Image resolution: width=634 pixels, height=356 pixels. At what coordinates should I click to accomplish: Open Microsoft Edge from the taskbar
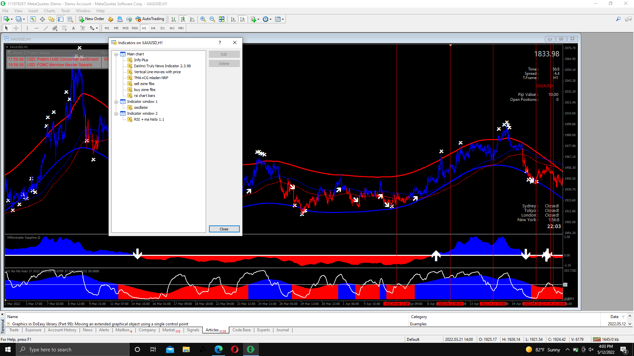tap(219, 349)
